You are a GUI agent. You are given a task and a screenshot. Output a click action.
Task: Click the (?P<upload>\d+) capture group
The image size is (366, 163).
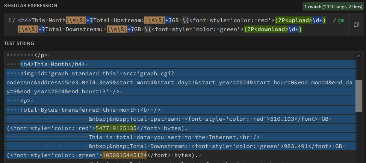300,20
